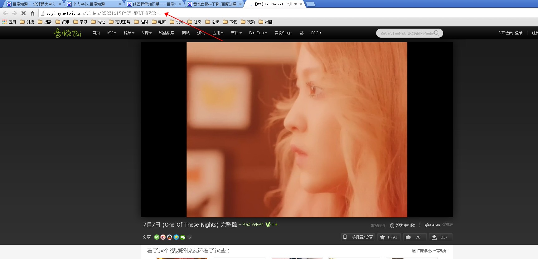Open the 网址 bookmark folder

point(98,22)
